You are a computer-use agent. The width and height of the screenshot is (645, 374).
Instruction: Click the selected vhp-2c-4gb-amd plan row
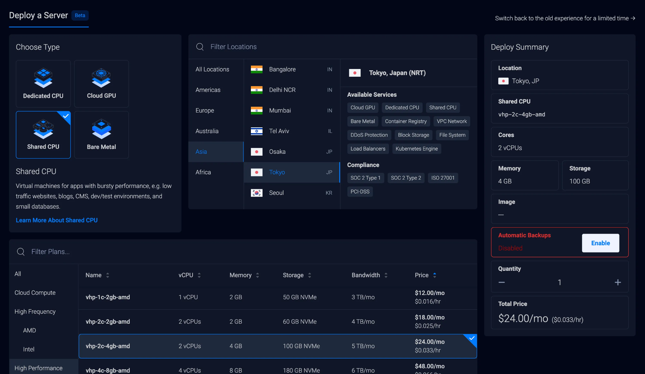(278, 346)
